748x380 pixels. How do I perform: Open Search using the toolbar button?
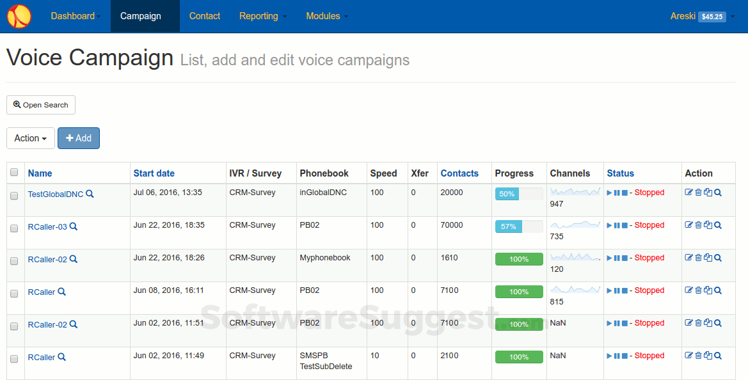40,105
